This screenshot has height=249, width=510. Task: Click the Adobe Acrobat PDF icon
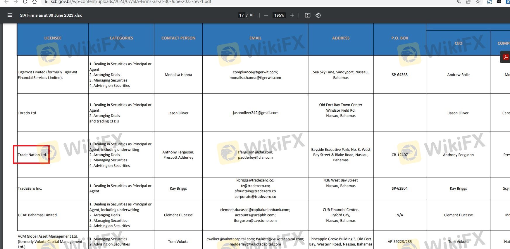click(505, 57)
